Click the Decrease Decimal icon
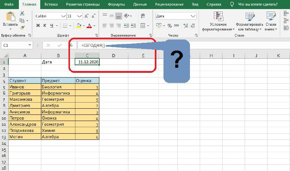Image resolution: width=290 pixels, height=171 pixels. pos(192,25)
